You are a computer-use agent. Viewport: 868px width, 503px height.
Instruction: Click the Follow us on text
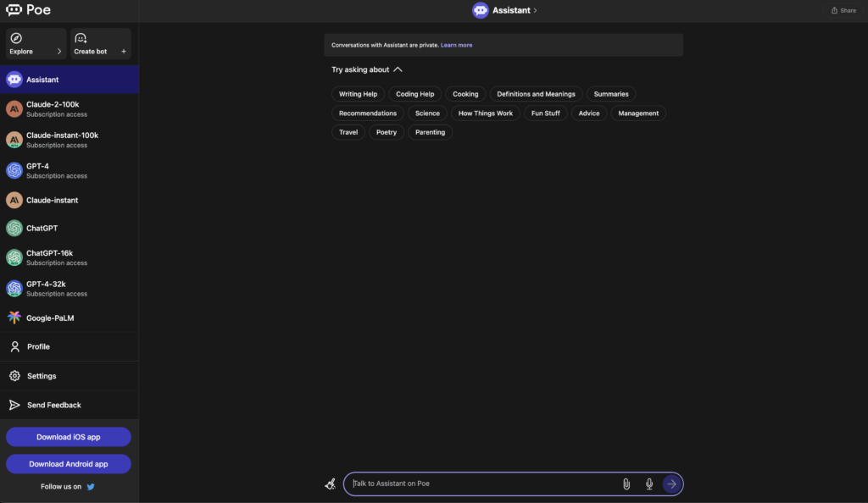pos(61,486)
